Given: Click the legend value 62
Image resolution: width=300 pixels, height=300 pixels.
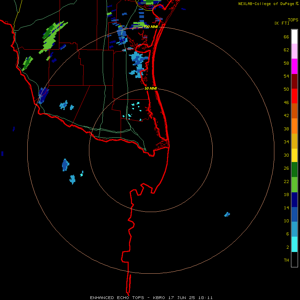Looking at the screenshot, I should tap(286, 50).
